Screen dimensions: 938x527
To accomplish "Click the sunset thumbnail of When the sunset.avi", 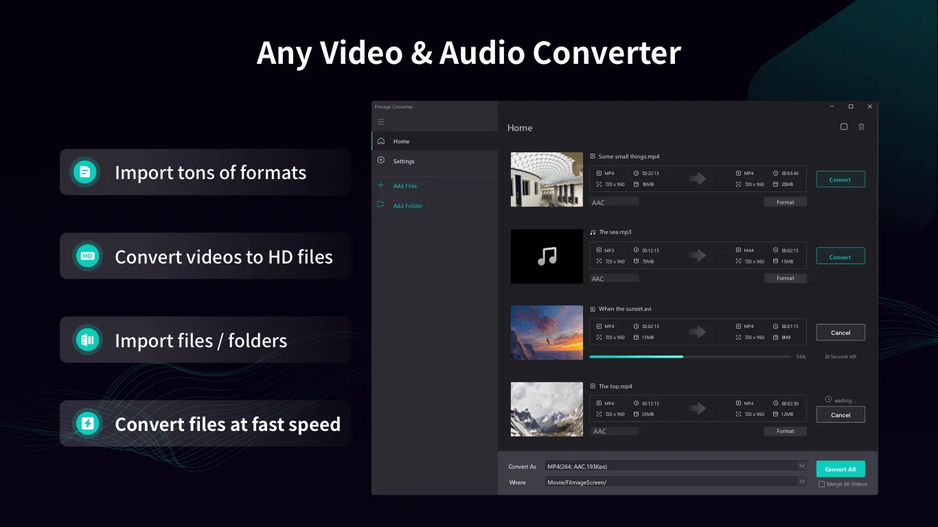I will pos(547,333).
